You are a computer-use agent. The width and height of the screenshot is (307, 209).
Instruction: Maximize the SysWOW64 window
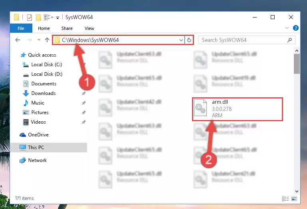pyautogui.click(x=273, y=18)
